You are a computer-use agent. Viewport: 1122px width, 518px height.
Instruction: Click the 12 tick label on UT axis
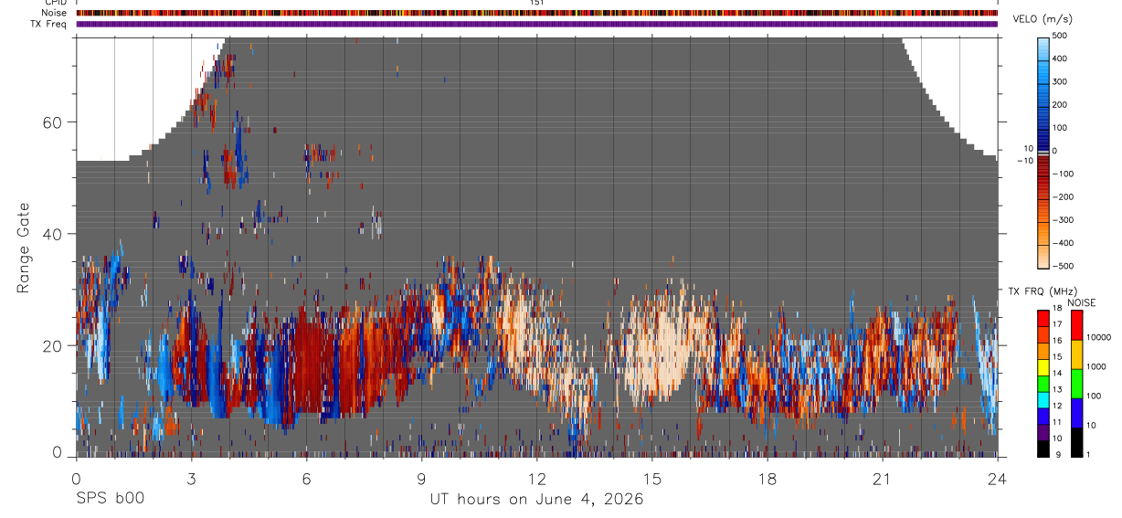pyautogui.click(x=536, y=479)
